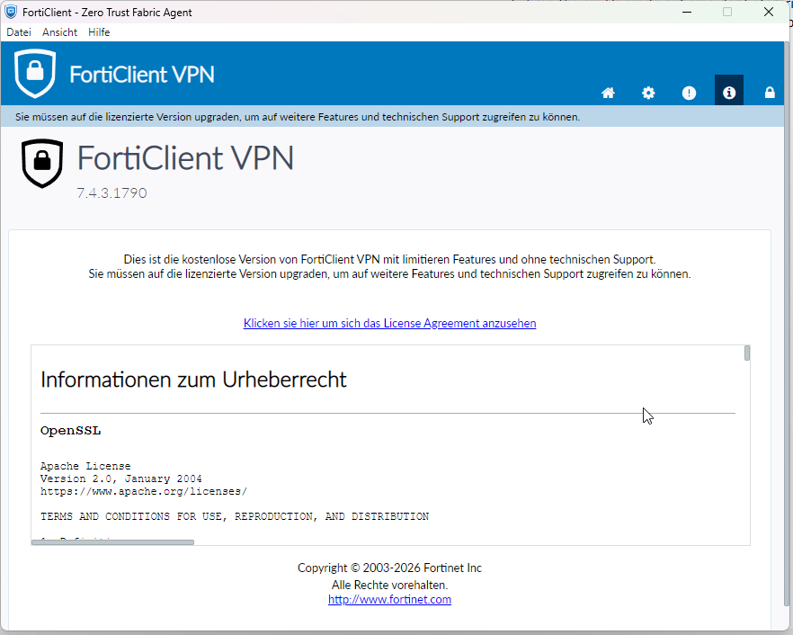
Task: Click the copyright box horizontal scrollbar
Action: (x=112, y=542)
